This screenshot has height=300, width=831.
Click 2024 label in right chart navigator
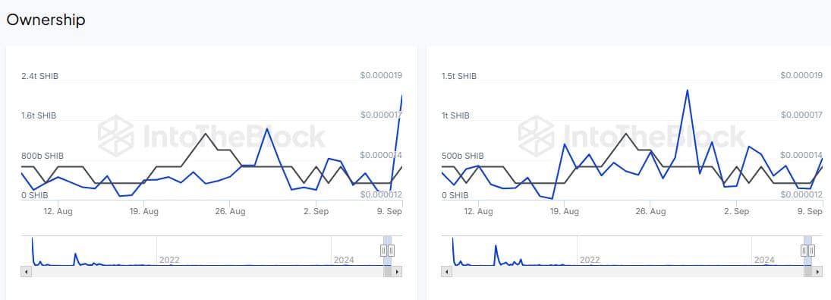pos(764,260)
